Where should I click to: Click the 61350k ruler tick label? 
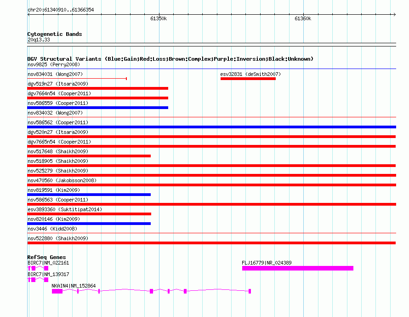(159, 18)
